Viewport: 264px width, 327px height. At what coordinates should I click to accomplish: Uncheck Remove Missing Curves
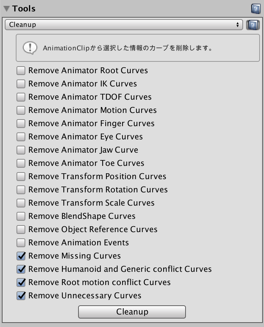[x=21, y=256]
